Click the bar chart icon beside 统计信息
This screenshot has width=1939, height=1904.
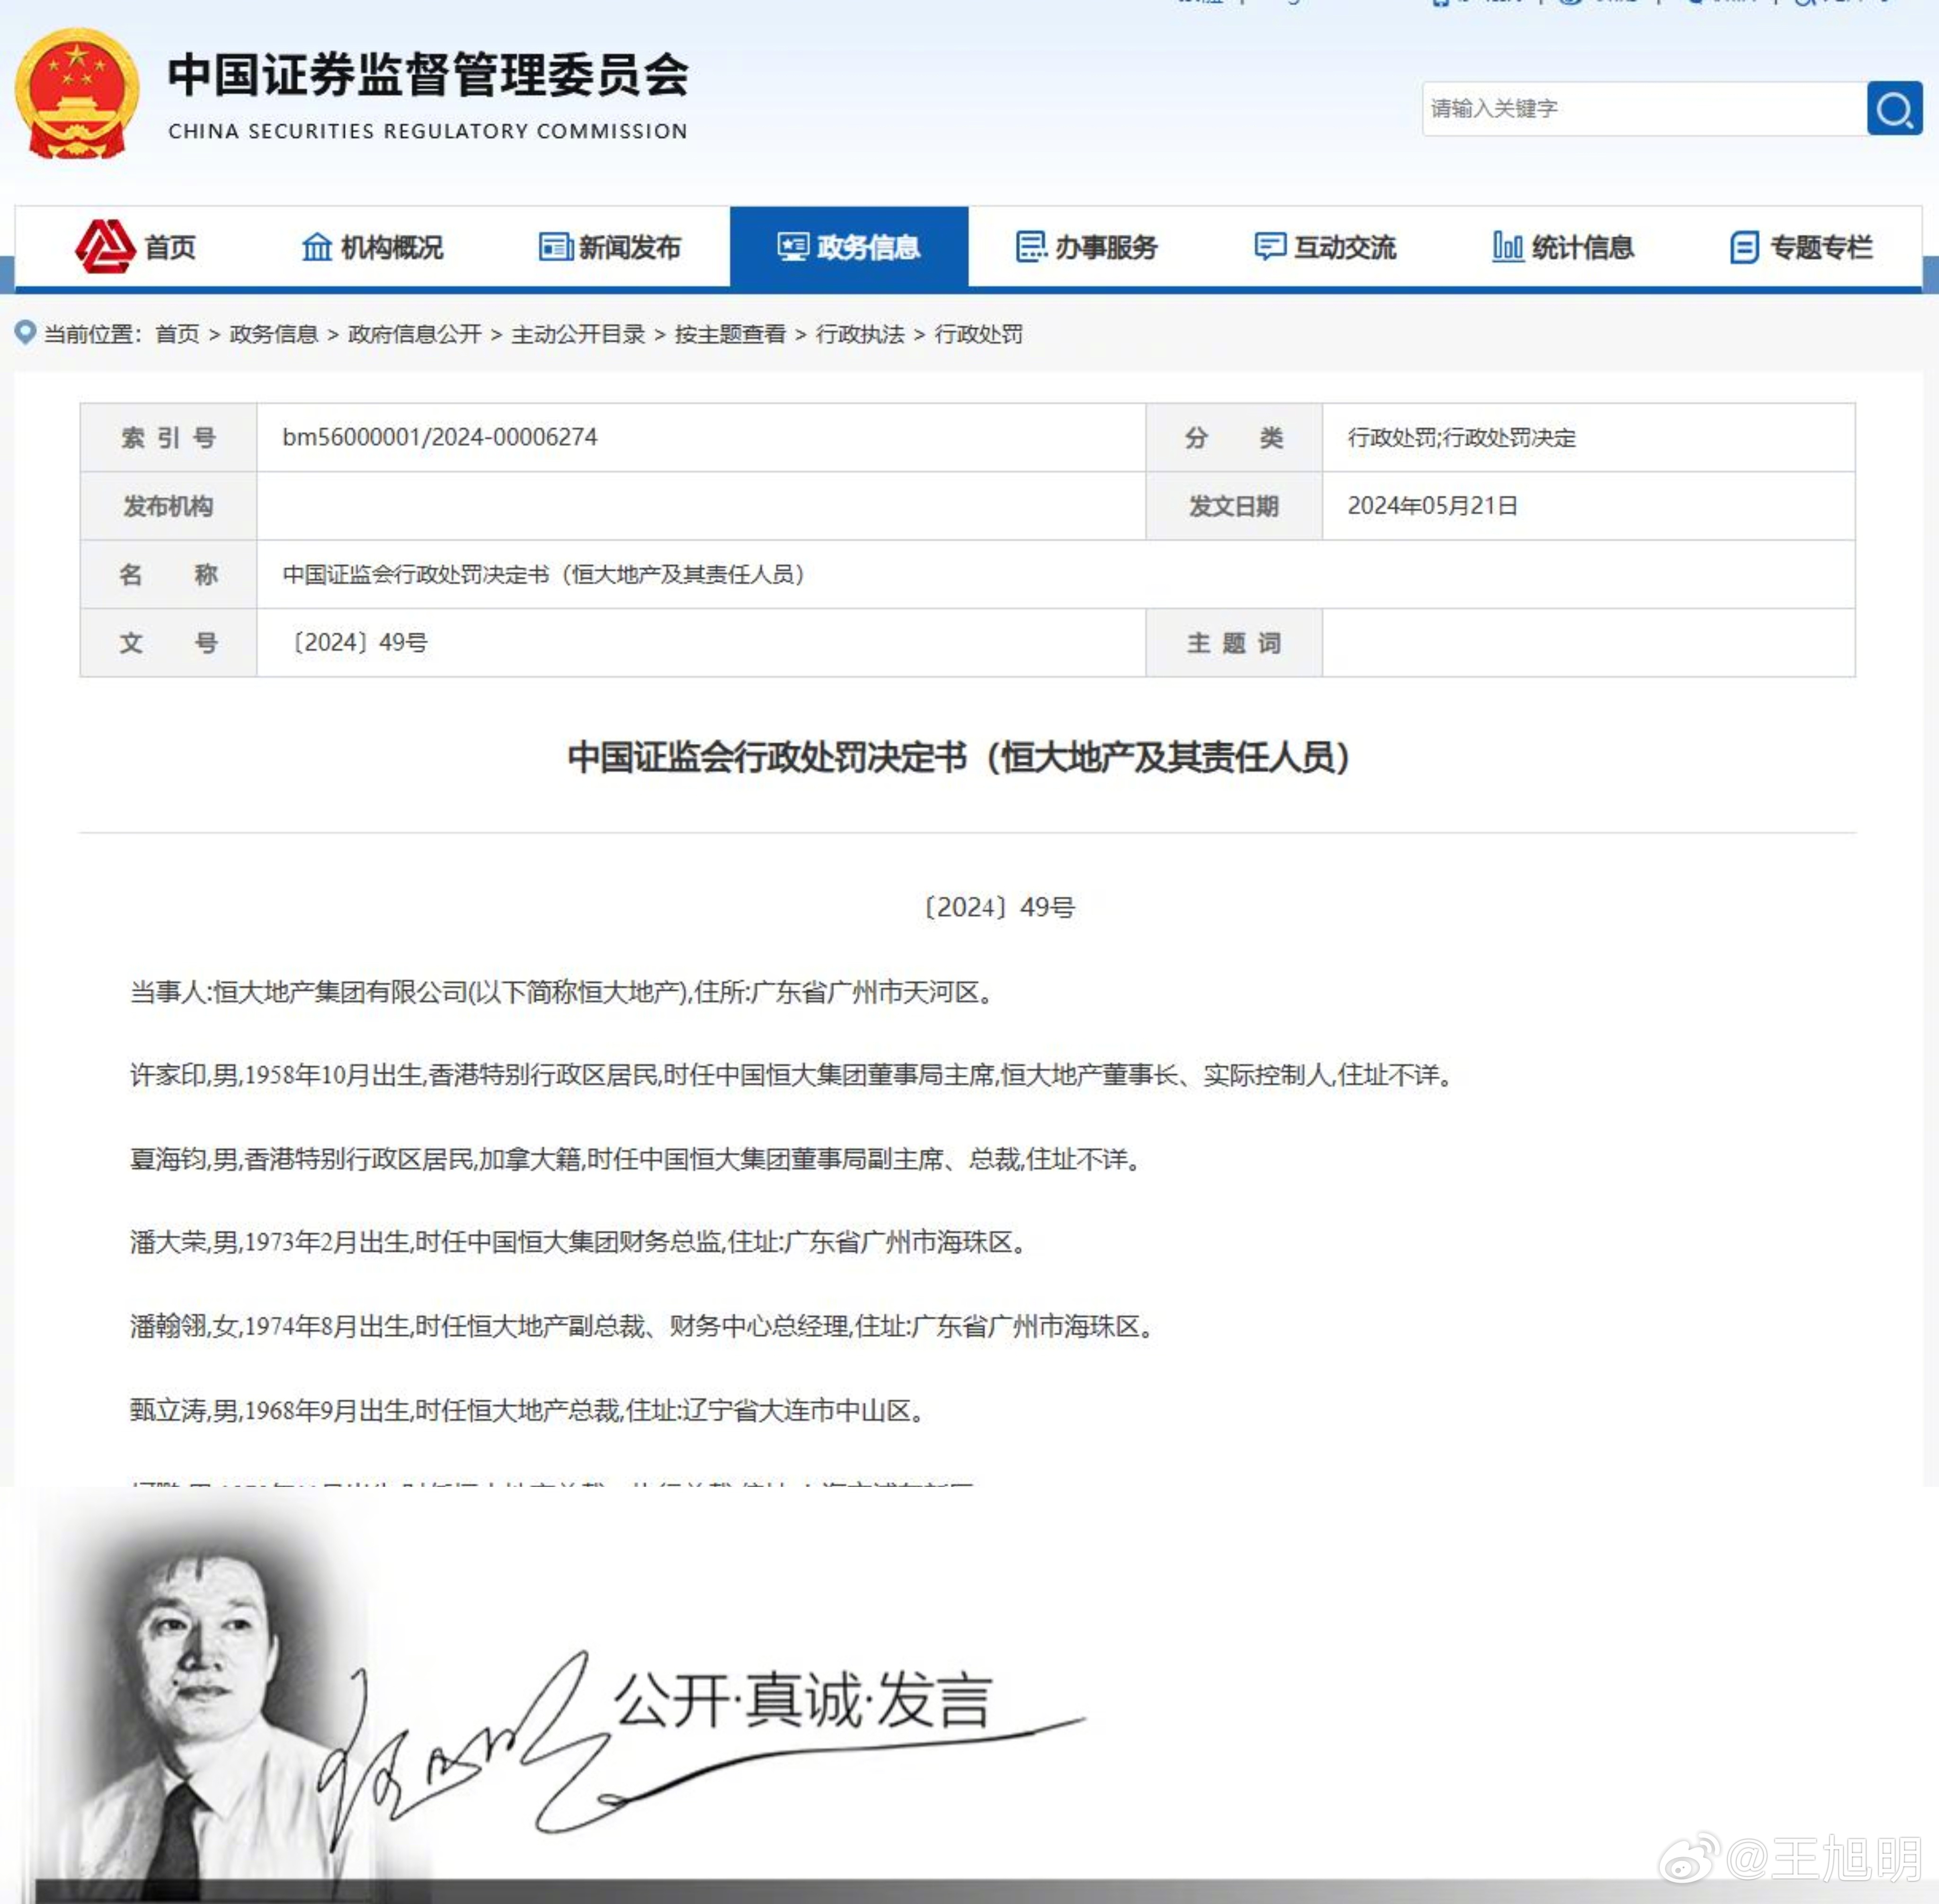1507,246
